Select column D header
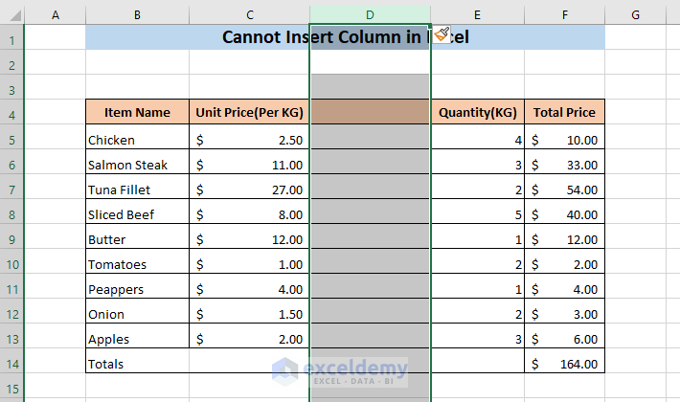 coord(370,14)
